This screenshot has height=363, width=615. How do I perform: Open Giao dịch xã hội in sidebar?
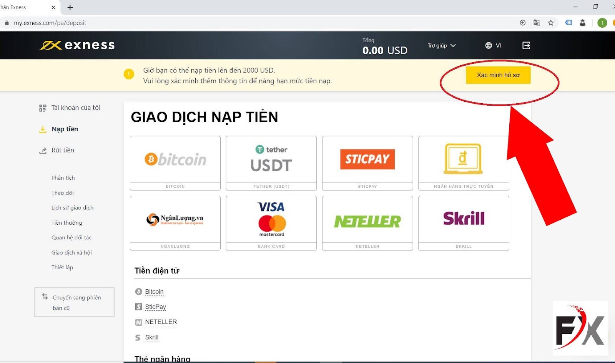(71, 252)
